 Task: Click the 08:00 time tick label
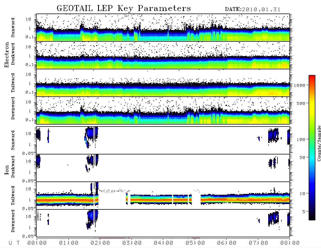pos(290,243)
